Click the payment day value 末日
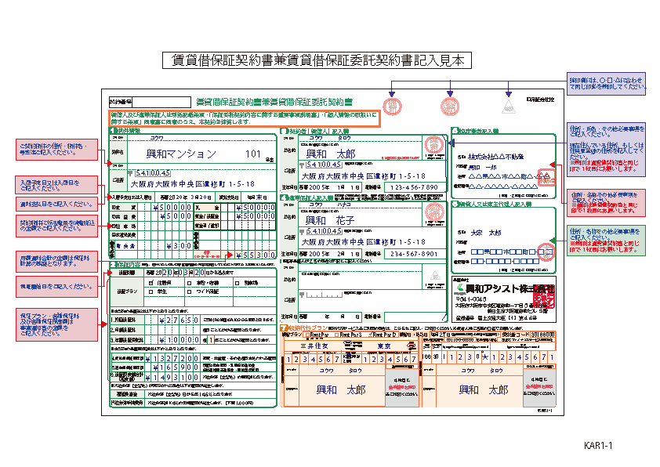The image size is (660, 467). pyautogui.click(x=257, y=197)
